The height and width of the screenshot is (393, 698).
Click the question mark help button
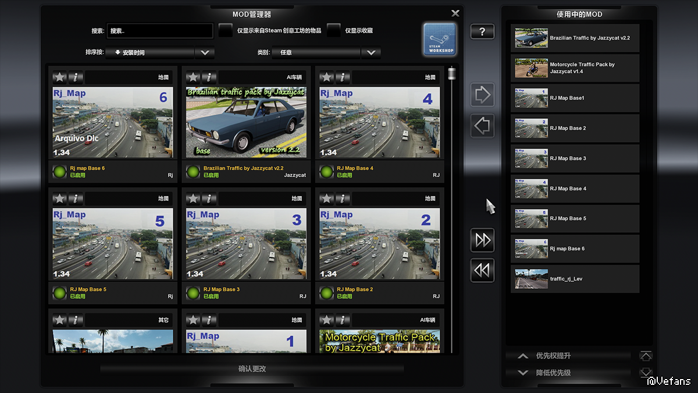coord(482,31)
